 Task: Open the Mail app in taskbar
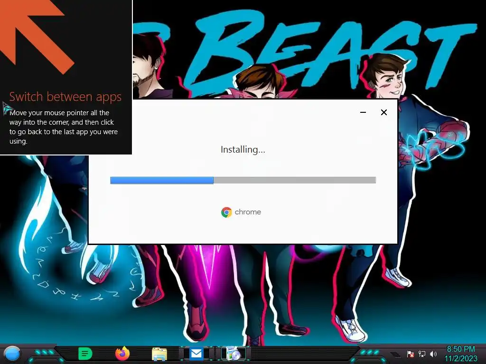(196, 354)
